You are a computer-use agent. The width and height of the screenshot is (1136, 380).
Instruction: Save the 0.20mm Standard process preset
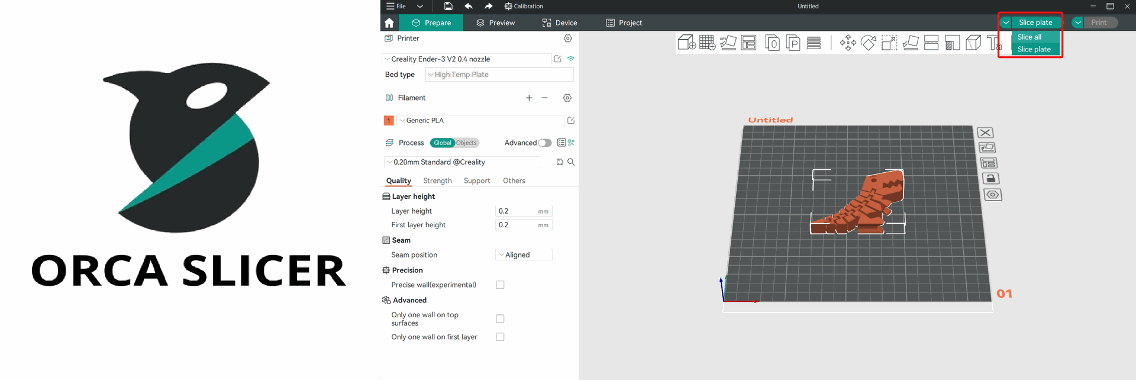pyautogui.click(x=560, y=162)
